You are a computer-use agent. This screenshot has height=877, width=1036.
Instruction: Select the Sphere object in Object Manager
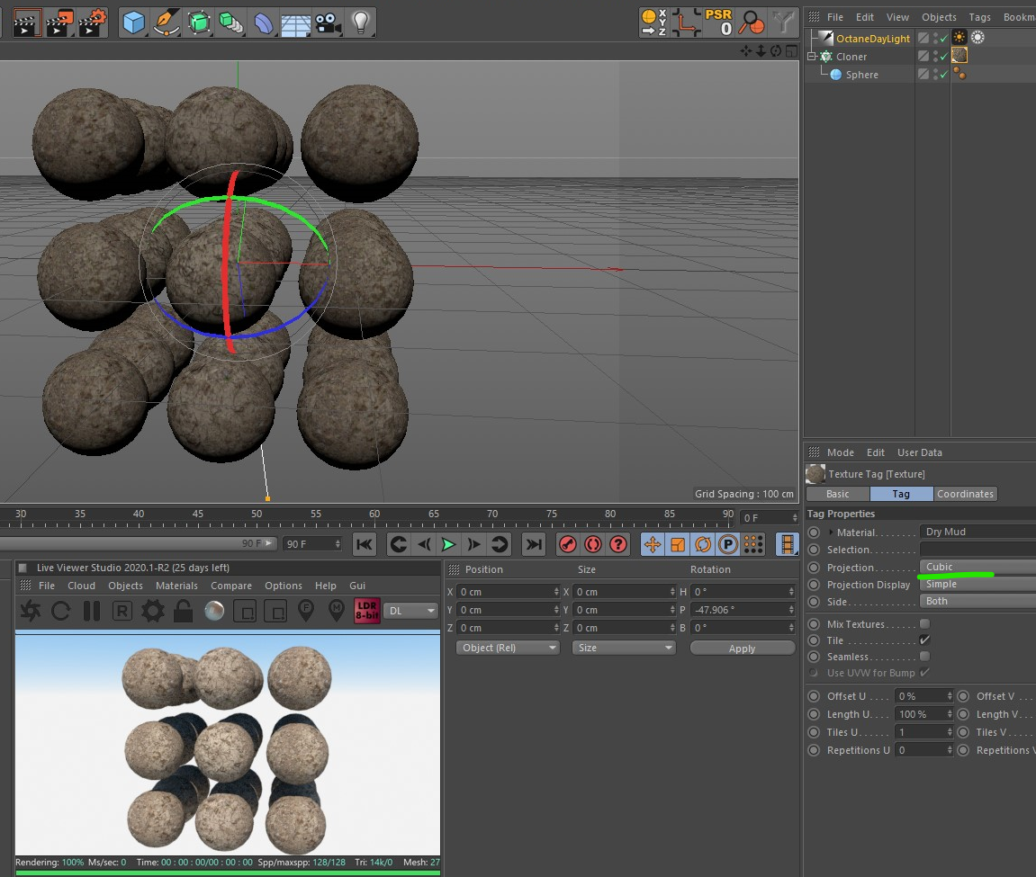coord(861,75)
